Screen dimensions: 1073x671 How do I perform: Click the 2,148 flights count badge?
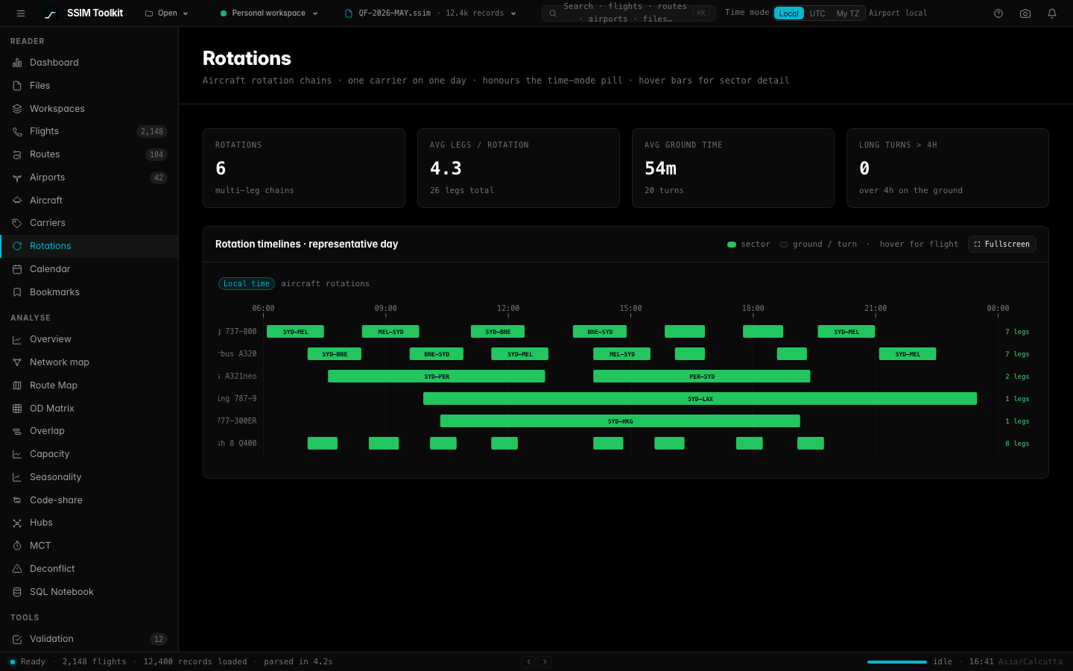[152, 132]
